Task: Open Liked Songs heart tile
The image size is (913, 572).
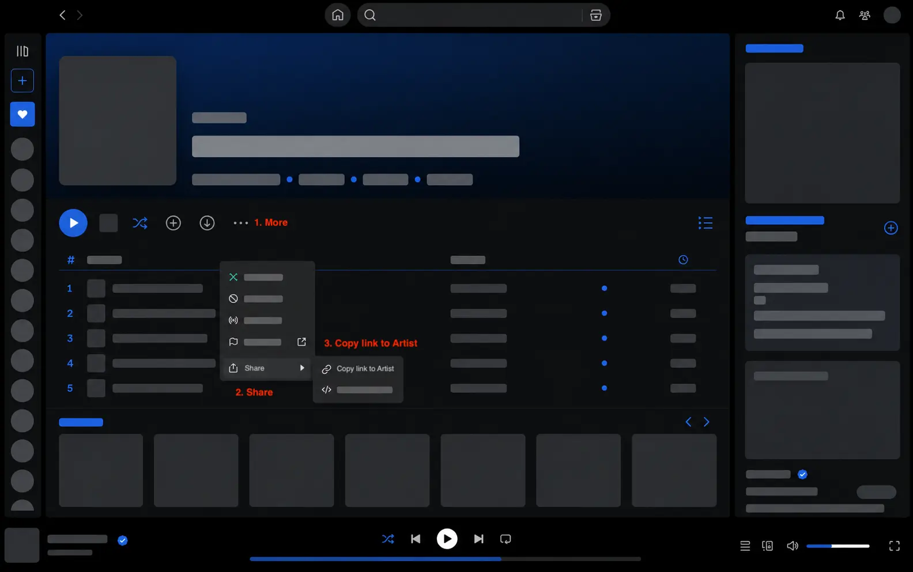Action: tap(22, 114)
